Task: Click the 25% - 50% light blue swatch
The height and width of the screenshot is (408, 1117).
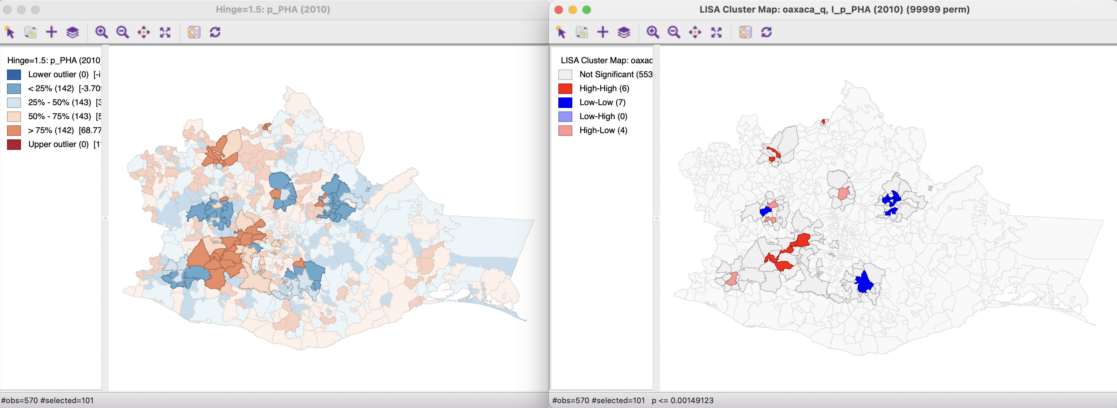Action: point(14,103)
